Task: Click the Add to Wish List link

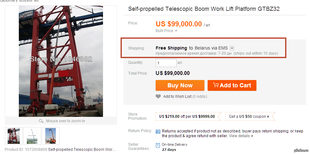Action: point(177,97)
